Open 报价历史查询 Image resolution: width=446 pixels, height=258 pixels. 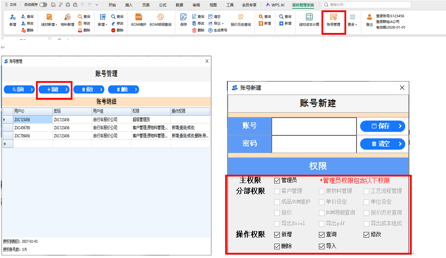coord(241,20)
